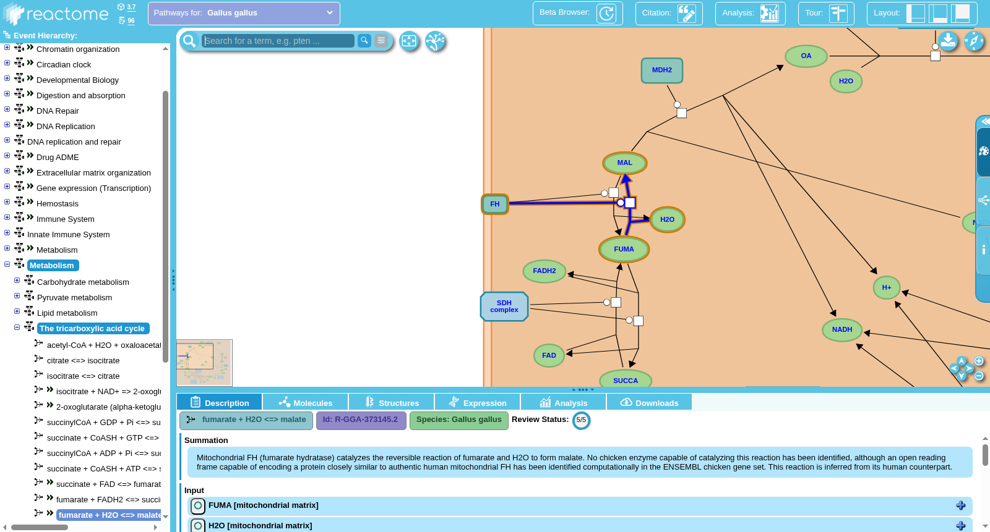This screenshot has height=532, width=990.
Task: Expand Carbohydrate metabolism node
Action: point(17,281)
